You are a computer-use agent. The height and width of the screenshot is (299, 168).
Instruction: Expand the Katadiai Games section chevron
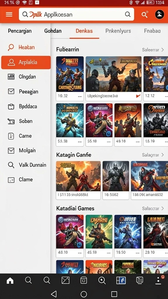tap(162, 208)
